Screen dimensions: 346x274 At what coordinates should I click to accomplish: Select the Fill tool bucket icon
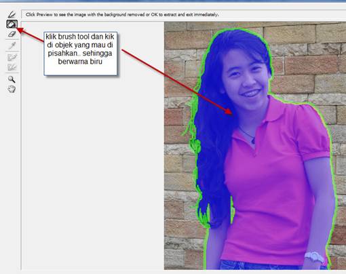12,24
